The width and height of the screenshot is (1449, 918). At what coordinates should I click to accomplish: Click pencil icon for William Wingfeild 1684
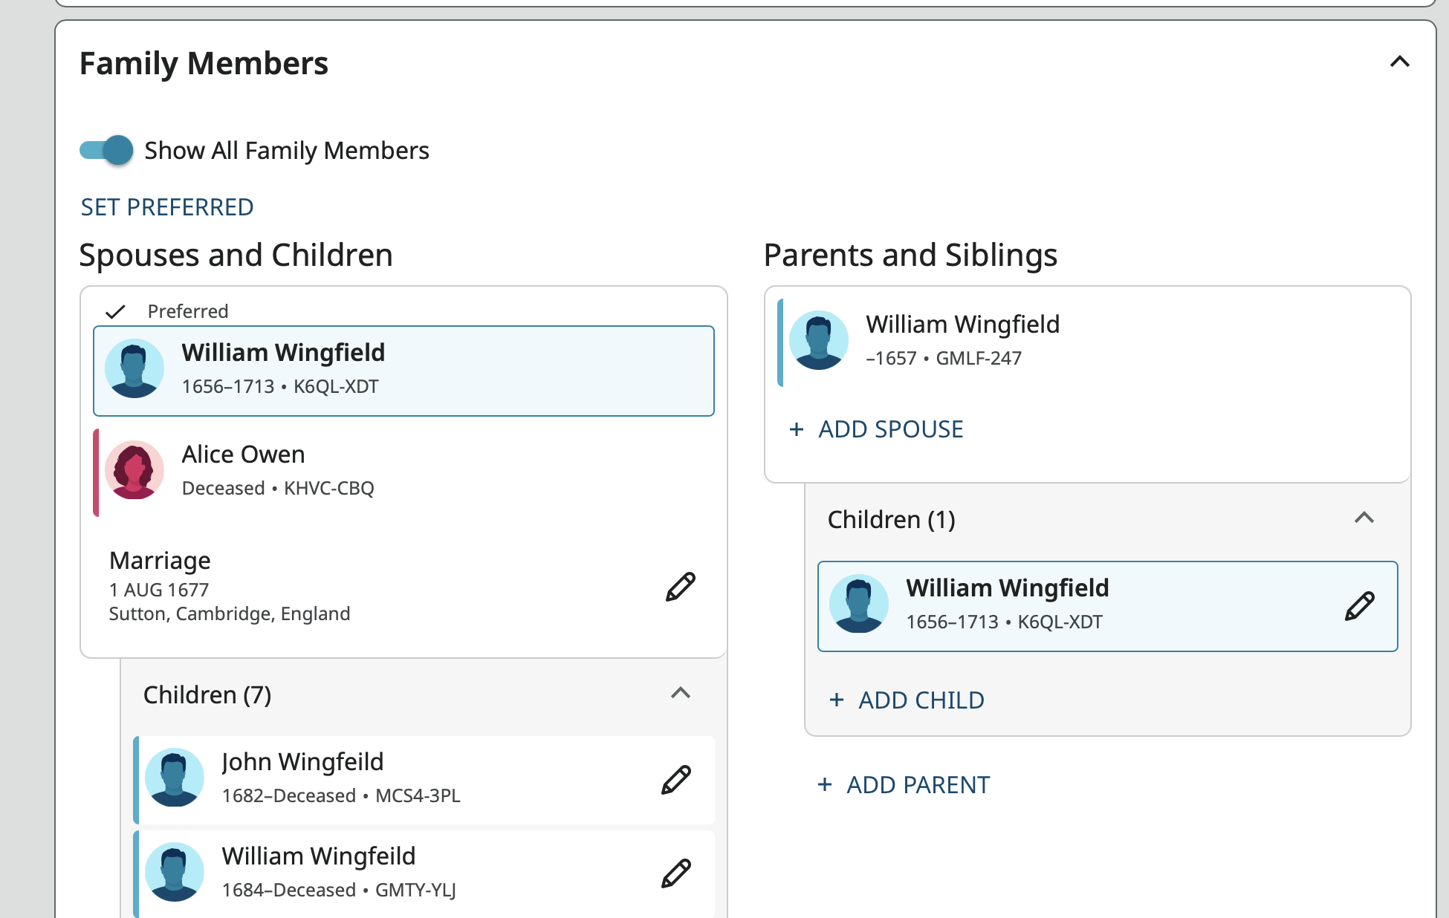[676, 873]
